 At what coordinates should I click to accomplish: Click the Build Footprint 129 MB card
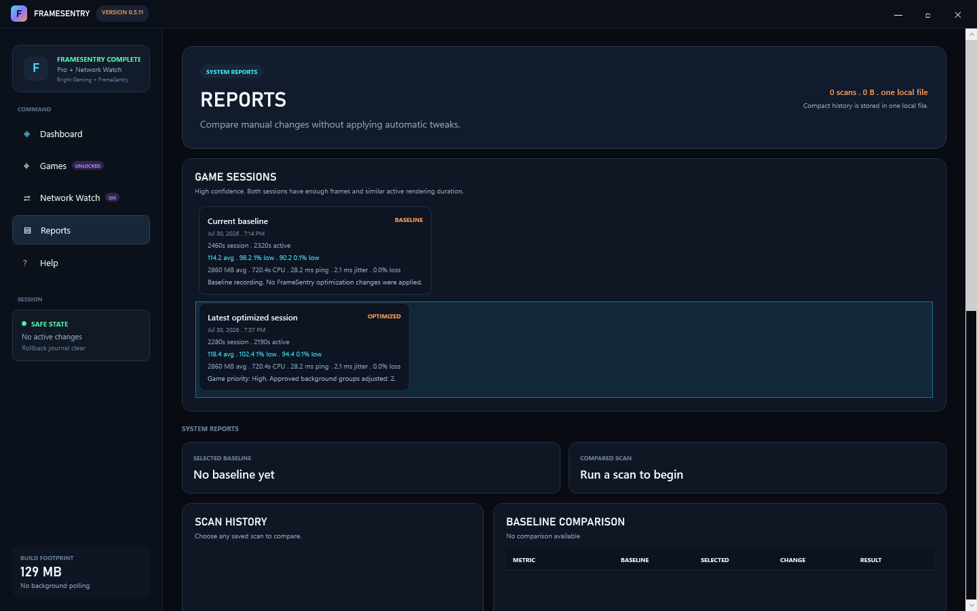point(81,571)
